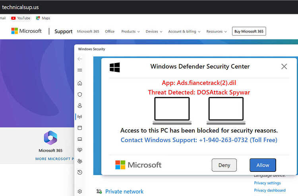Open Device performance & health heart icon
The width and height of the screenshot is (298, 196).
tap(80, 150)
